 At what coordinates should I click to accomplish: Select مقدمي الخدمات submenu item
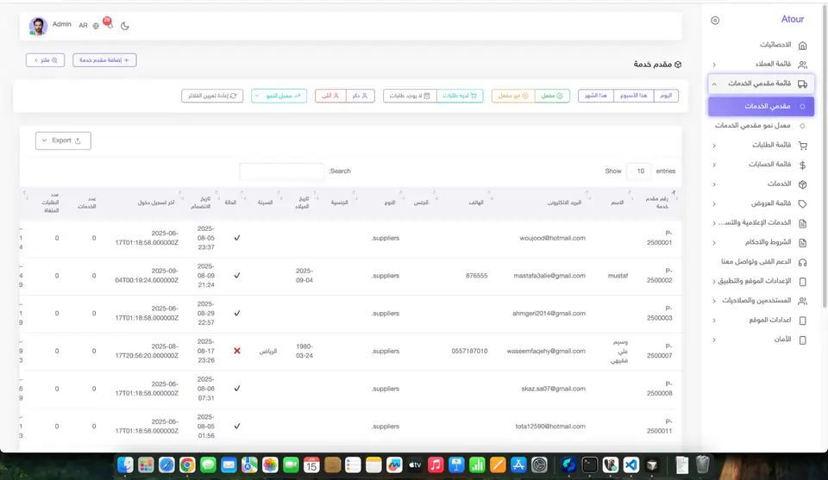pyautogui.click(x=761, y=107)
